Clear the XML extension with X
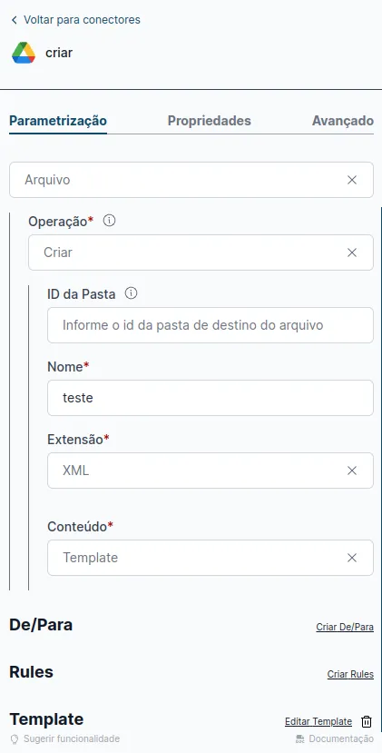Viewport: 382px width, 753px height. pos(352,471)
